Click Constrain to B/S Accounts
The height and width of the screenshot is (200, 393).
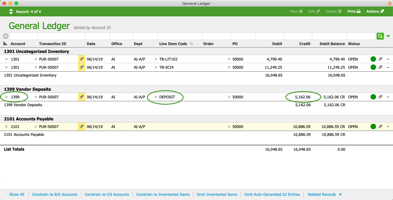coord(55,195)
